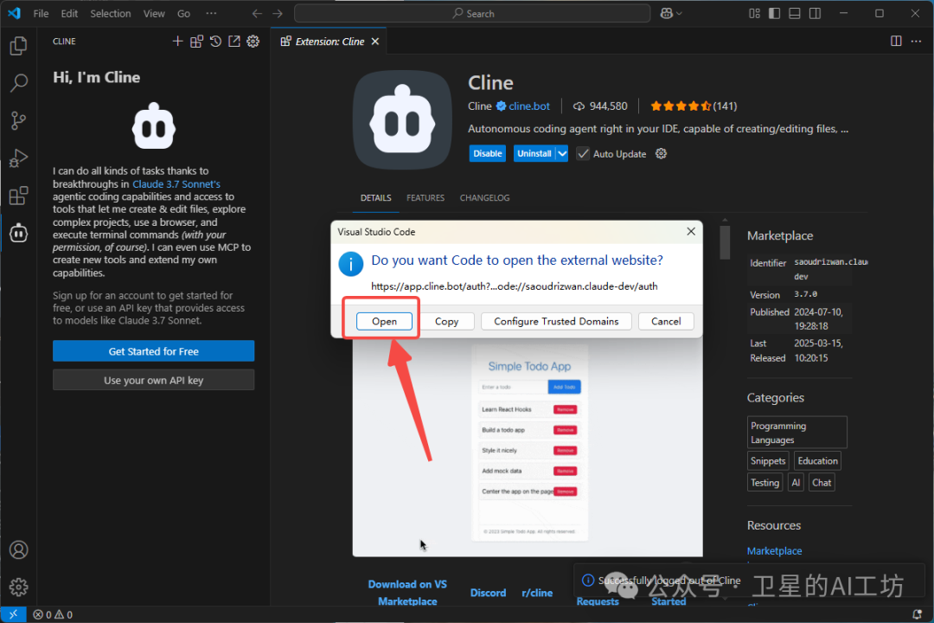Click the extension settings gear beside Auto Update
Image resolution: width=934 pixels, height=623 pixels.
click(x=662, y=153)
